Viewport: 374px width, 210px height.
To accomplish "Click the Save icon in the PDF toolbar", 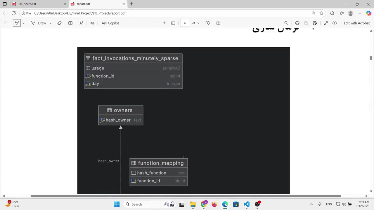I will pyautogui.click(x=306, y=23).
